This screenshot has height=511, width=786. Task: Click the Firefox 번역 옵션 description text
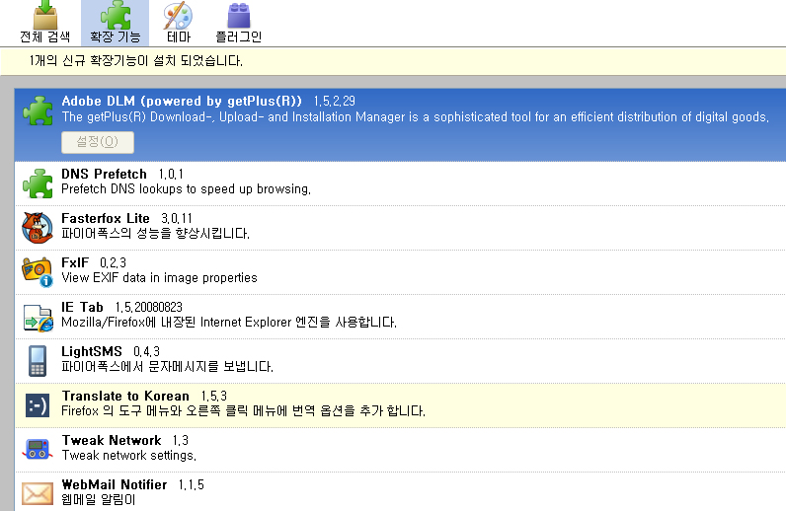click(x=243, y=410)
